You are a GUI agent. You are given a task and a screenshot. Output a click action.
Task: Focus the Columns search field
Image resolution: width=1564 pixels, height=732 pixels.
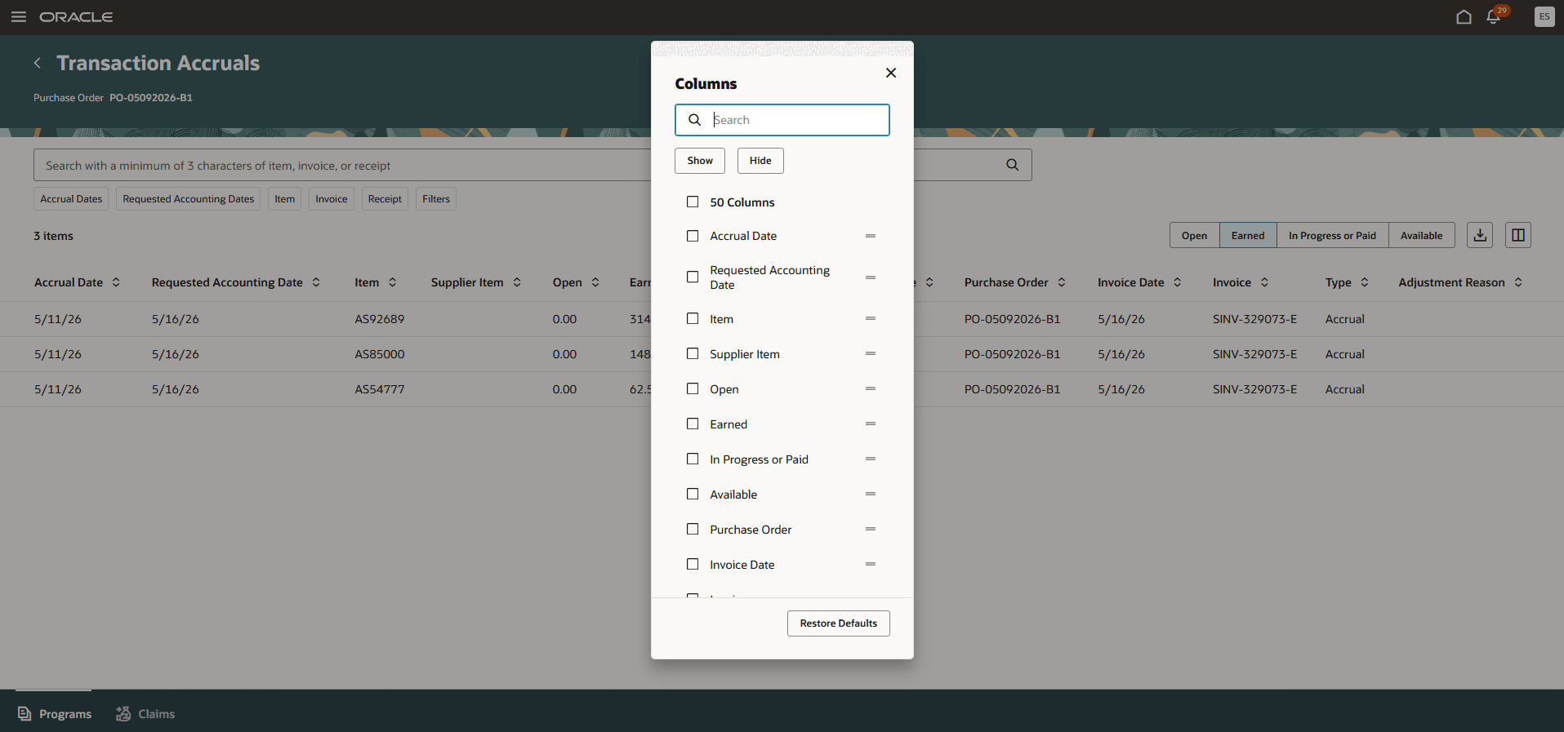(x=782, y=120)
